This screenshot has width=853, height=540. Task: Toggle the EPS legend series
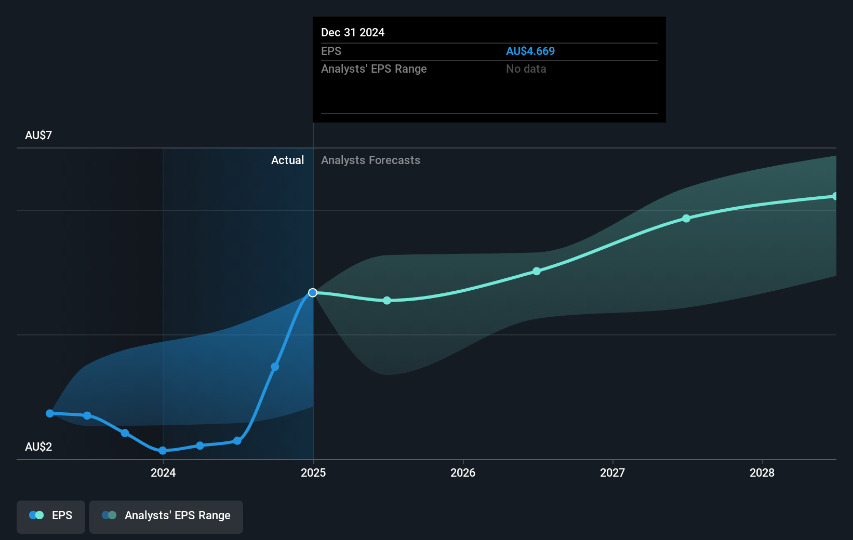(51, 516)
